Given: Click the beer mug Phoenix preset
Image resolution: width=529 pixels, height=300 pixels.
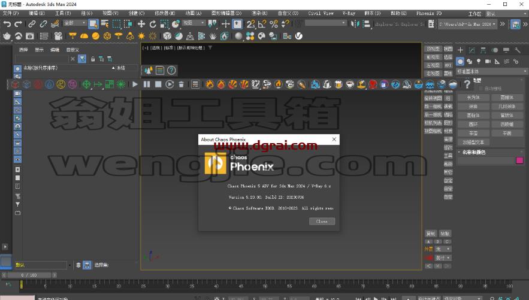Looking at the screenshot, I should coord(338,84).
